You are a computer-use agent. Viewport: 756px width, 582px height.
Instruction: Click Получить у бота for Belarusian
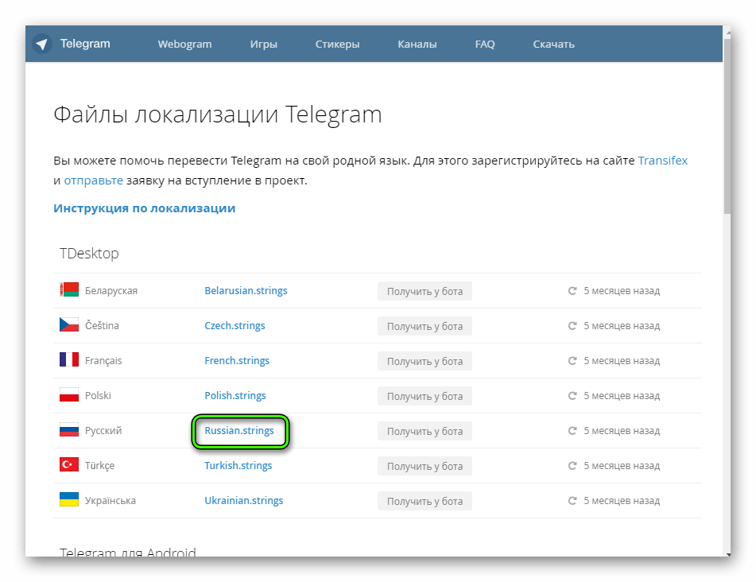[x=425, y=291]
